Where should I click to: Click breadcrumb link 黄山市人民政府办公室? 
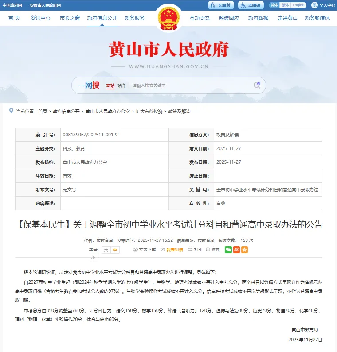pos(108,111)
